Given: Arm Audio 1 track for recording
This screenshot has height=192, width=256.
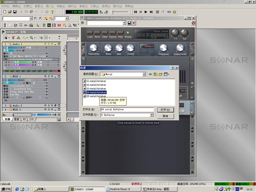Looking at the screenshot, I should [x=52, y=44].
